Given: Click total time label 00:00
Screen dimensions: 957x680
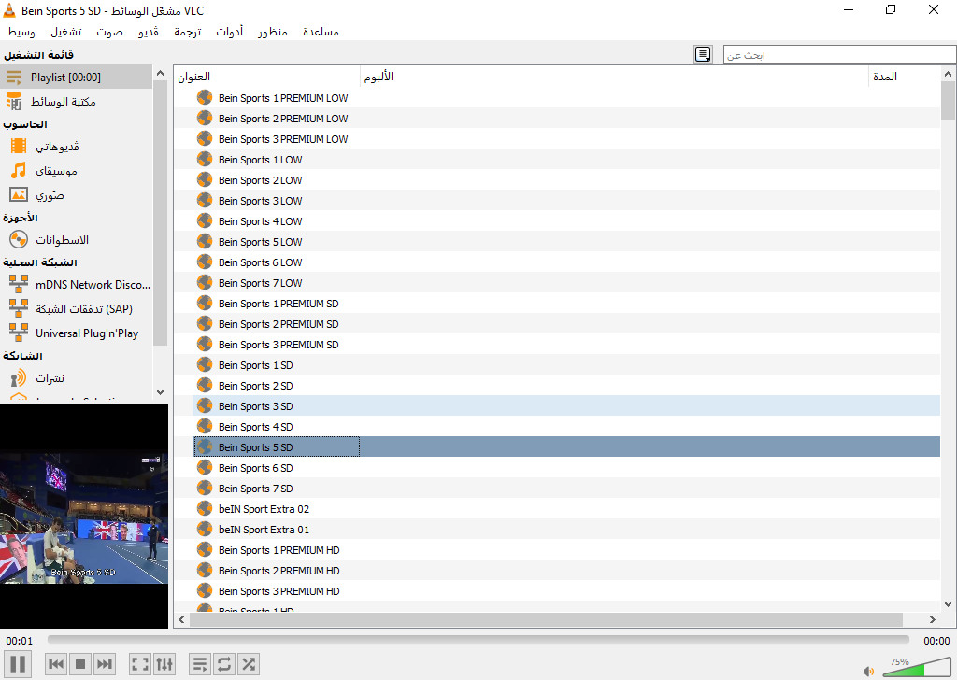Looking at the screenshot, I should 936,641.
